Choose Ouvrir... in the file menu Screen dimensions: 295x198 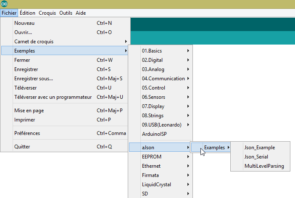click(23, 32)
